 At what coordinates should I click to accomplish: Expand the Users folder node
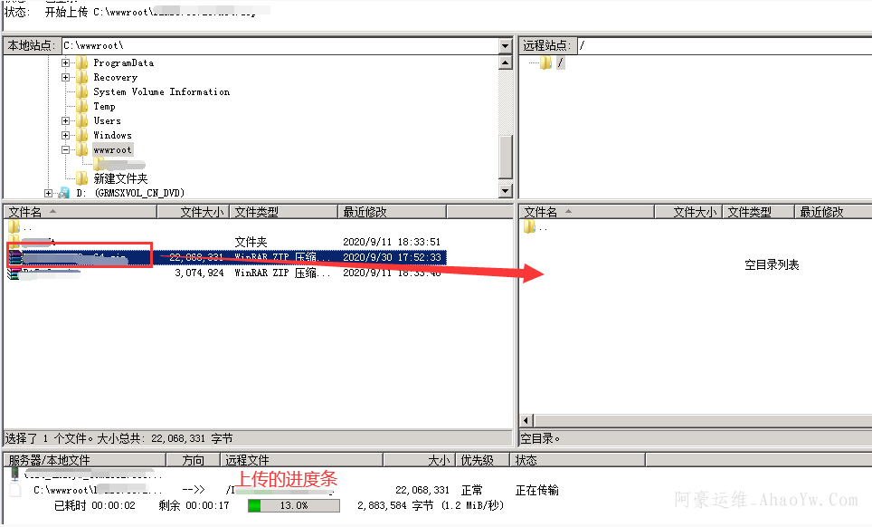(x=66, y=120)
